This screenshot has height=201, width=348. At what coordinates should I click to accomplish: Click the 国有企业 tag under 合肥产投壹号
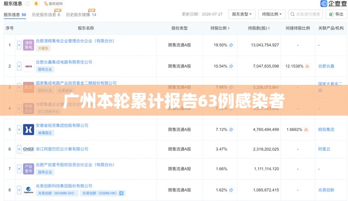pyautogui.click(x=45, y=172)
